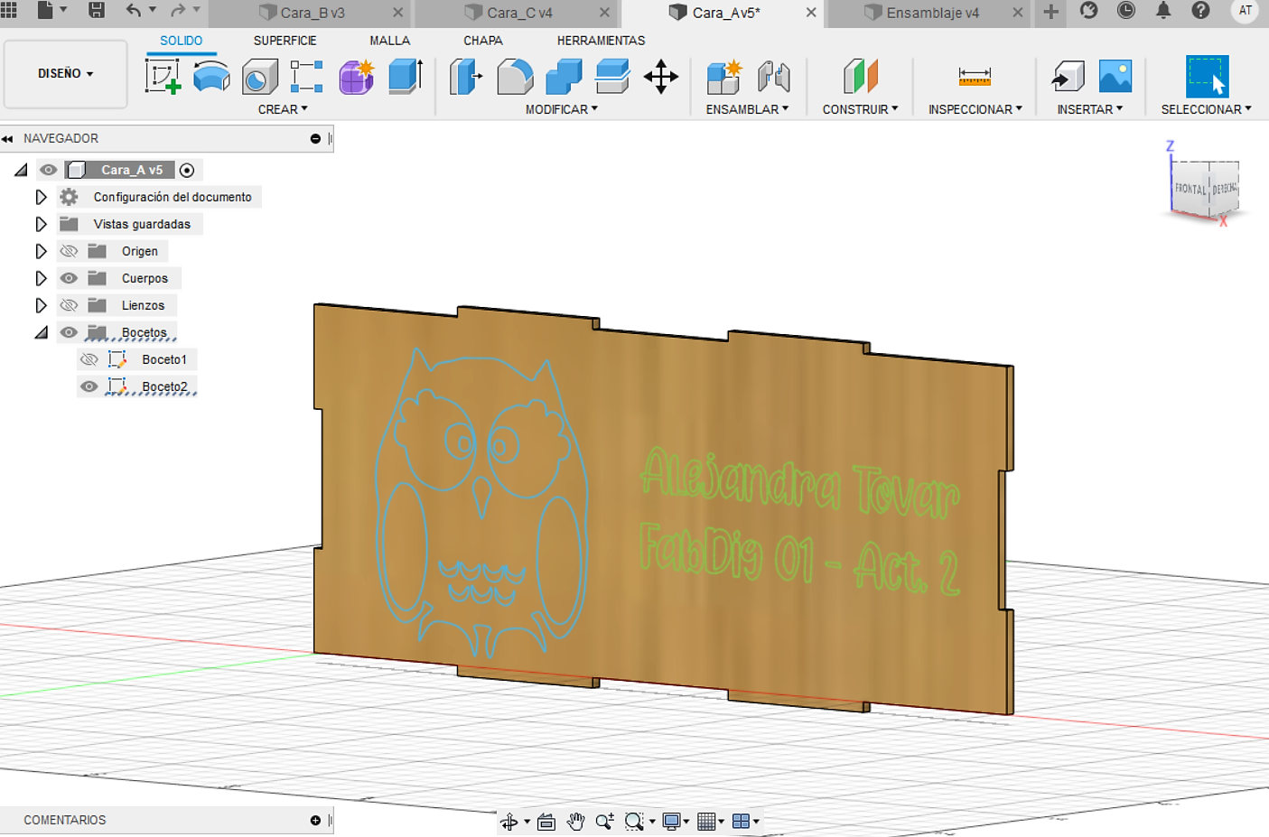Activate the Move/Copy arrows tool
The image size is (1269, 837).
point(660,77)
